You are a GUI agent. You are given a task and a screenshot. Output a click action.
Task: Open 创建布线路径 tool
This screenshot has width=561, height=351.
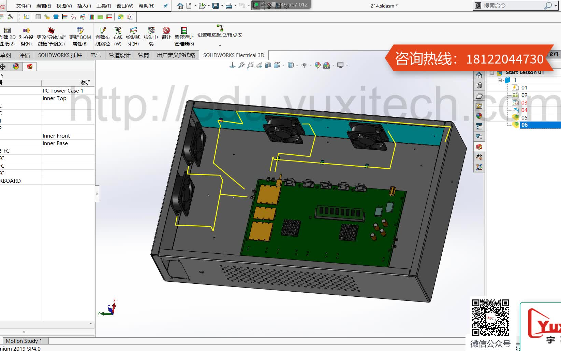point(103,37)
